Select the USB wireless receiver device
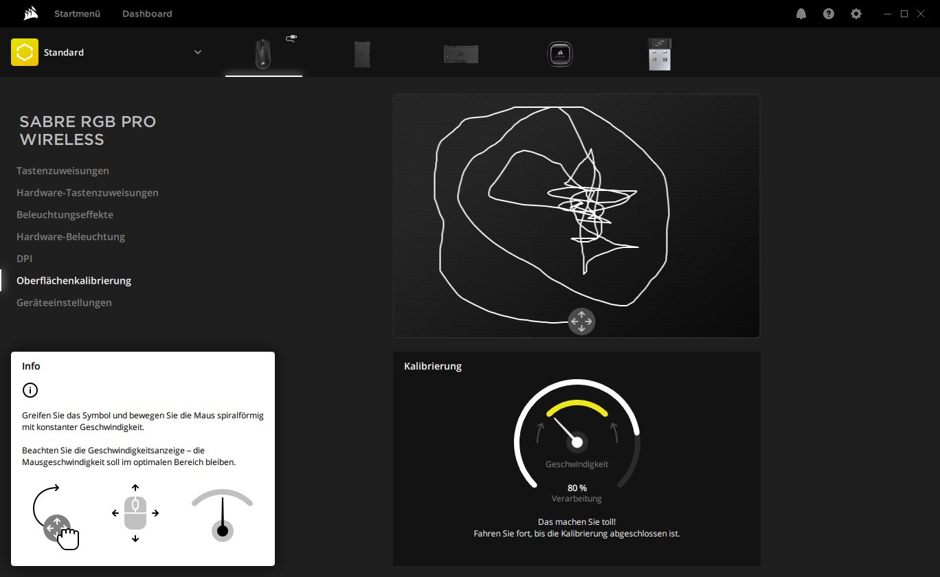 tap(660, 54)
